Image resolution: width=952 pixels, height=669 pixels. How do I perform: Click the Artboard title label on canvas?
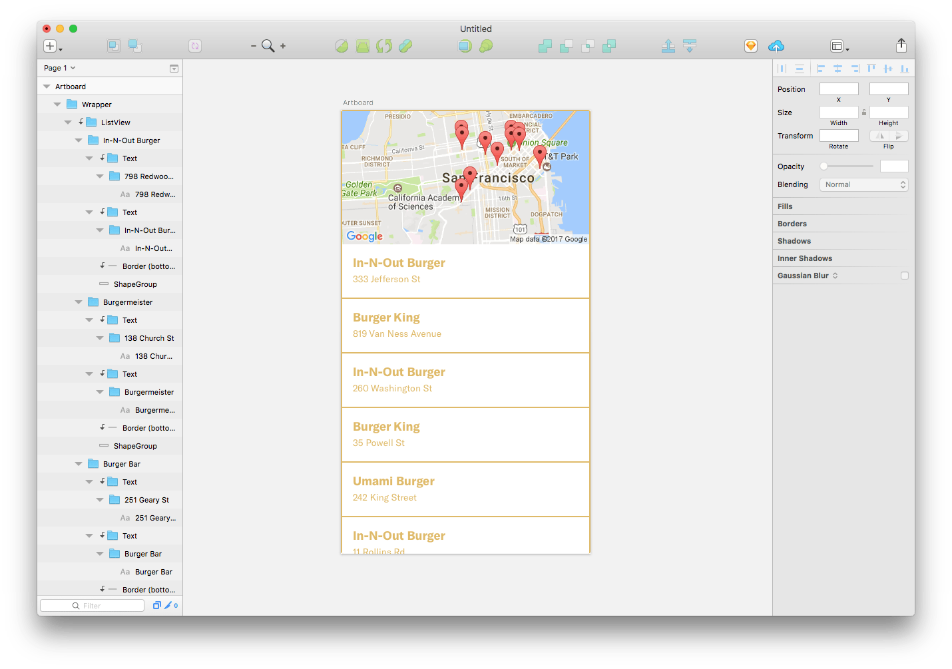(x=358, y=103)
